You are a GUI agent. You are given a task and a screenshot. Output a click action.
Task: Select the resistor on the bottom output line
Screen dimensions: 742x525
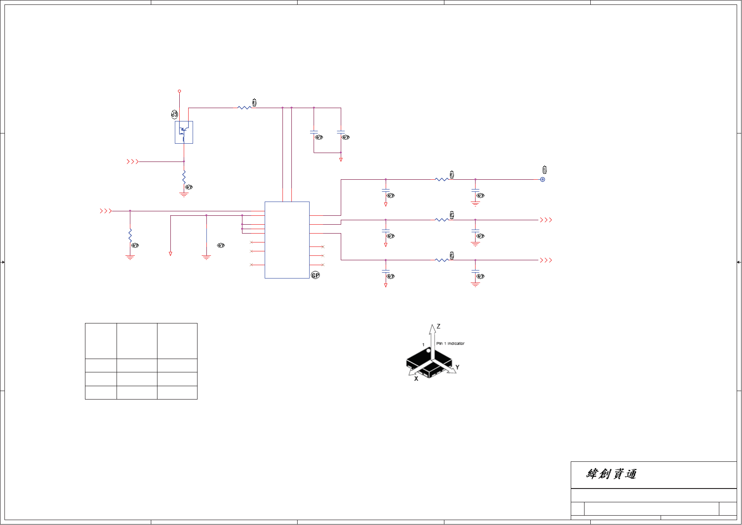coord(442,260)
